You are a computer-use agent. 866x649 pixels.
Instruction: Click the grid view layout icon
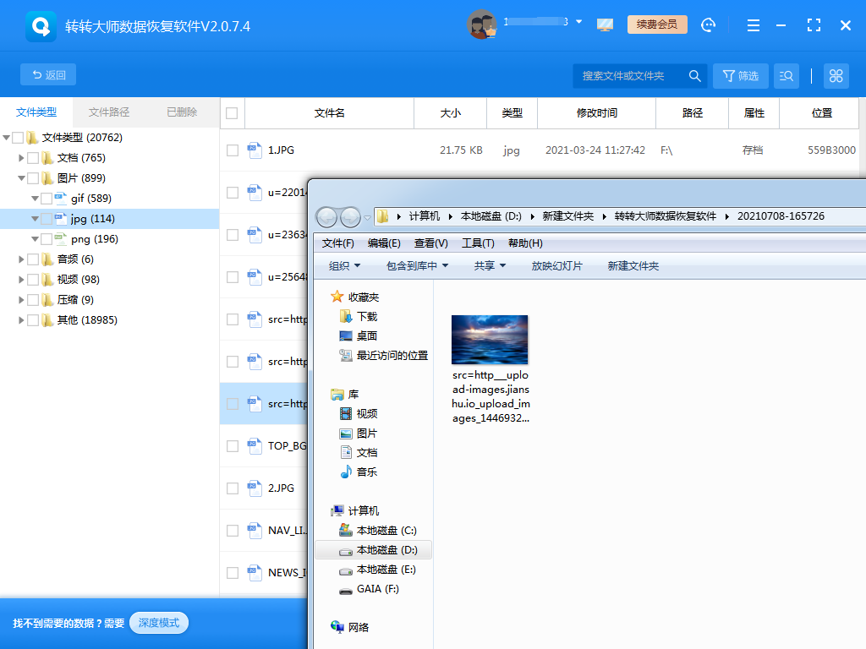(x=836, y=76)
